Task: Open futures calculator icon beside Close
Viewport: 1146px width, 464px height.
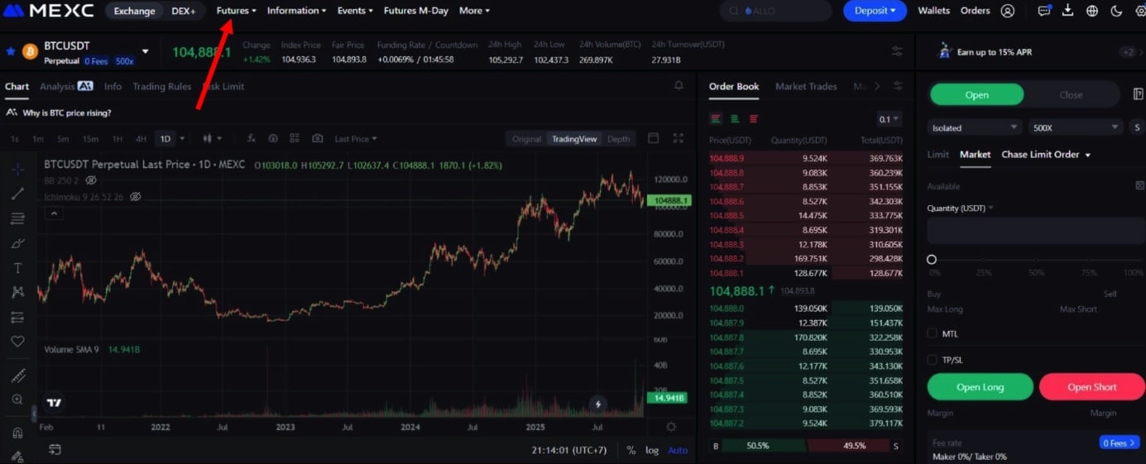Action: [1138, 94]
